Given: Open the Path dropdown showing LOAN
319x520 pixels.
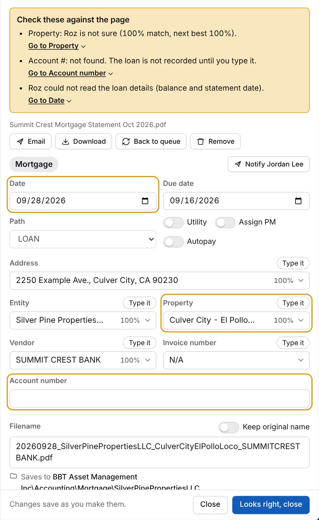Looking at the screenshot, I should click(83, 239).
